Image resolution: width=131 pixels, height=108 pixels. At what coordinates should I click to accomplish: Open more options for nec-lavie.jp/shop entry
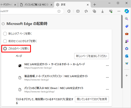pyautogui.click(x=107, y=89)
